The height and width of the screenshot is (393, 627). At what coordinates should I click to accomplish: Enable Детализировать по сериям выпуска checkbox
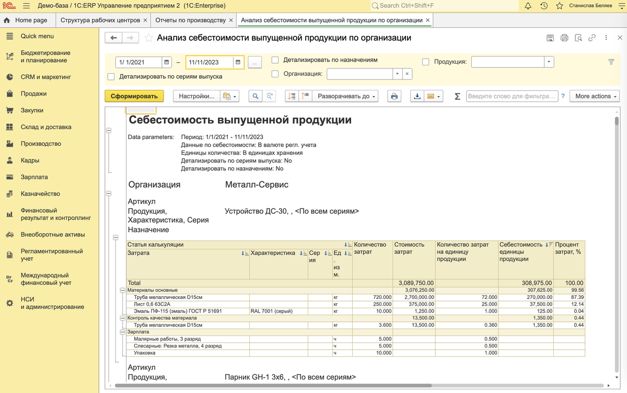pos(110,77)
